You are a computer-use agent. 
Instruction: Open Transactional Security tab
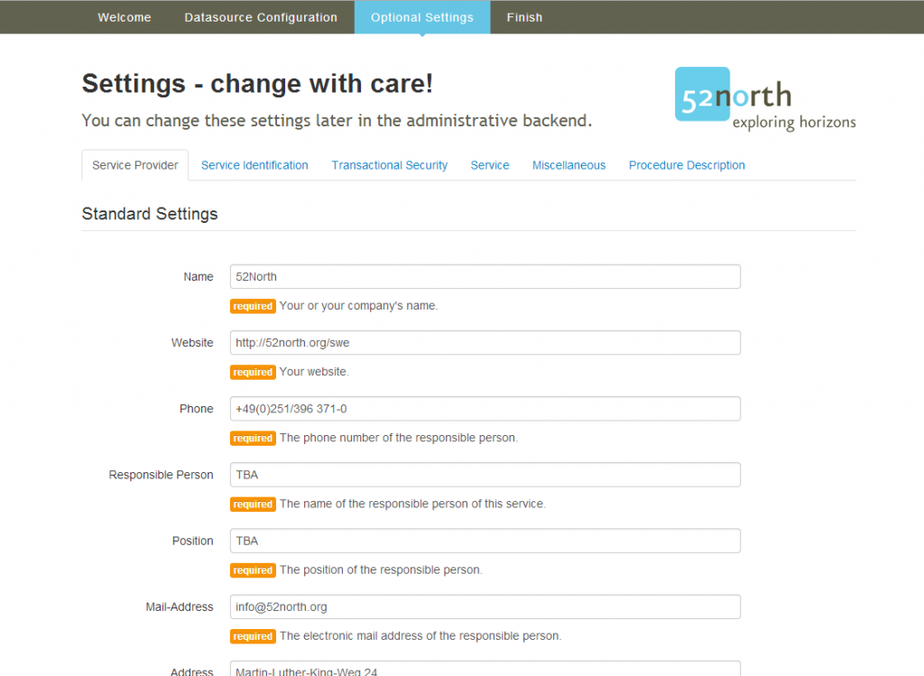pyautogui.click(x=390, y=165)
